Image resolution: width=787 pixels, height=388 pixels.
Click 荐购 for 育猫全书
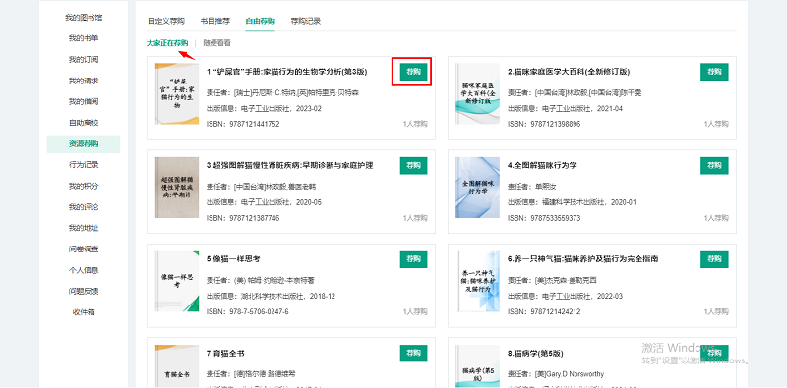413,354
